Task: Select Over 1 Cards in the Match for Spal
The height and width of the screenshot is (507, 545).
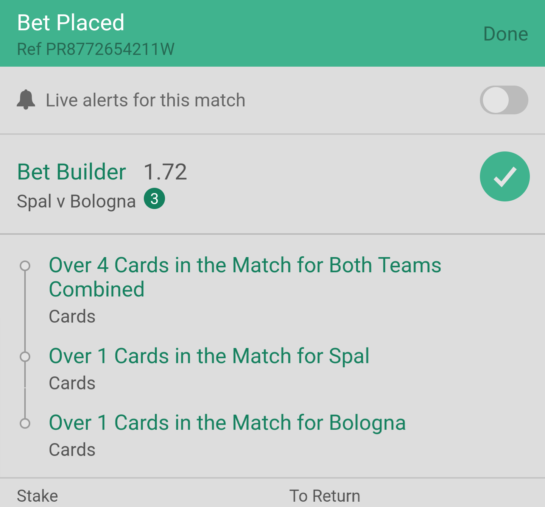Action: click(209, 356)
